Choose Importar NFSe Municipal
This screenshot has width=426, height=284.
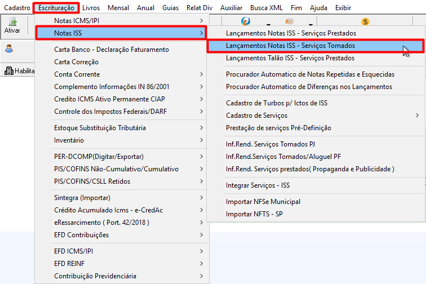pos(316,202)
